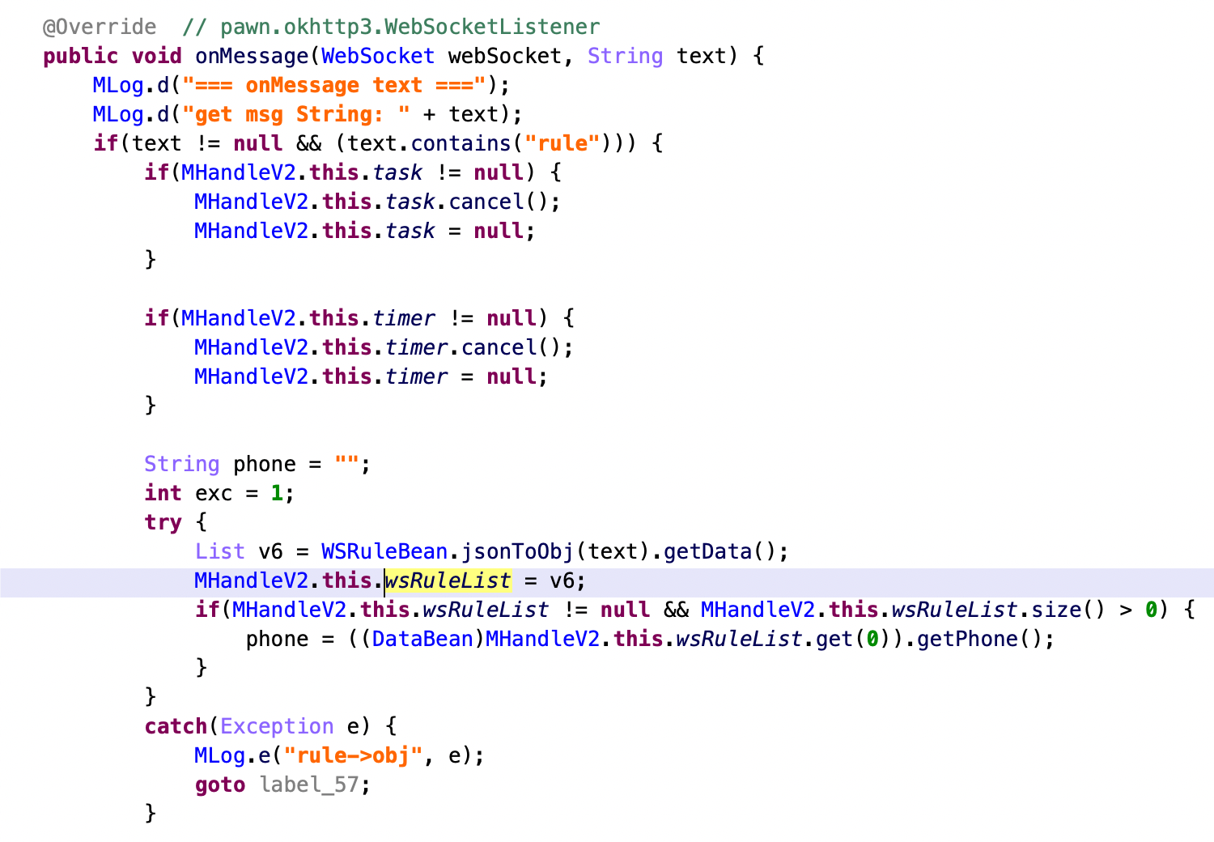Click the highlighted wsRuleList field
1214x842 pixels.
coord(448,580)
